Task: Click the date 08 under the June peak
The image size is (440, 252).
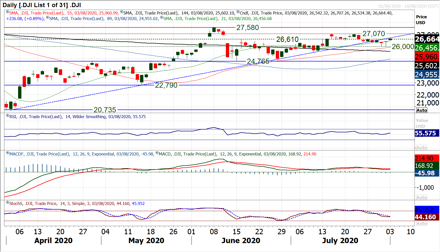Action: click(x=214, y=232)
